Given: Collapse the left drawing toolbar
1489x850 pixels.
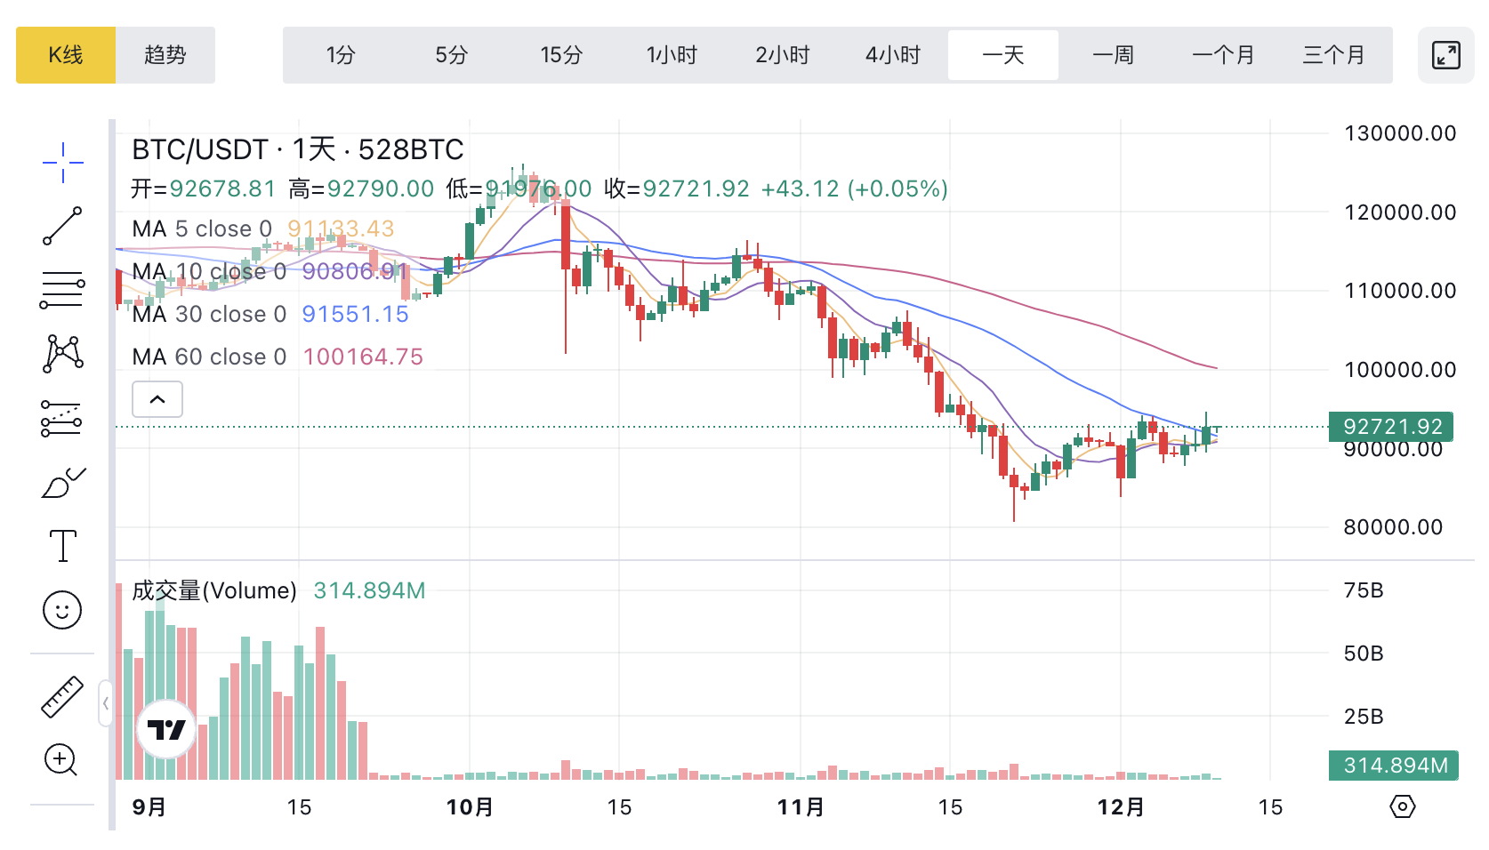Looking at the screenshot, I should point(106,703).
